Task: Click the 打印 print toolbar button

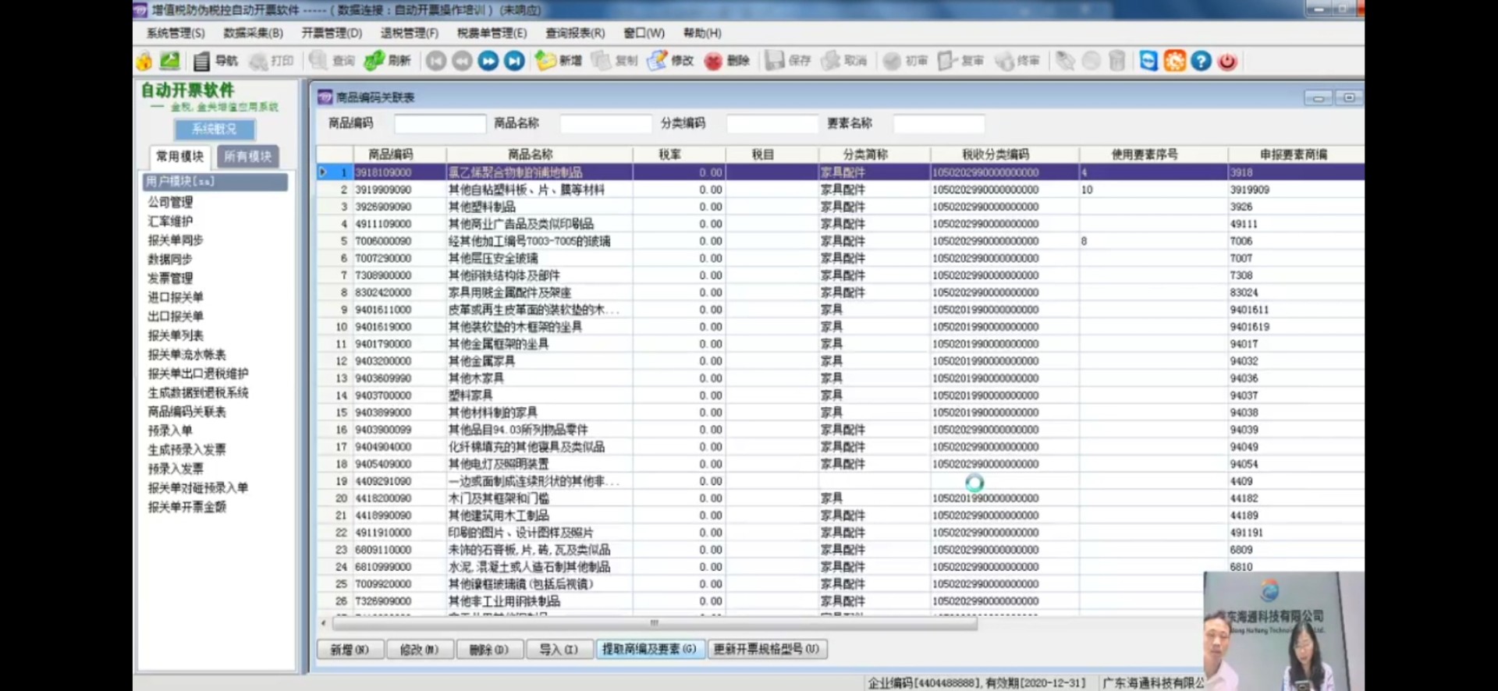Action: [272, 61]
